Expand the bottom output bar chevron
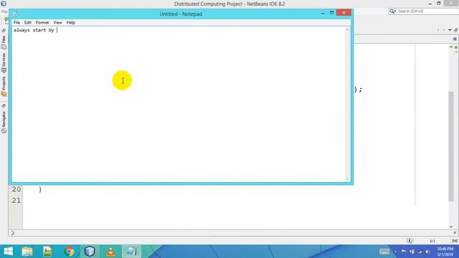 [x=13, y=233]
